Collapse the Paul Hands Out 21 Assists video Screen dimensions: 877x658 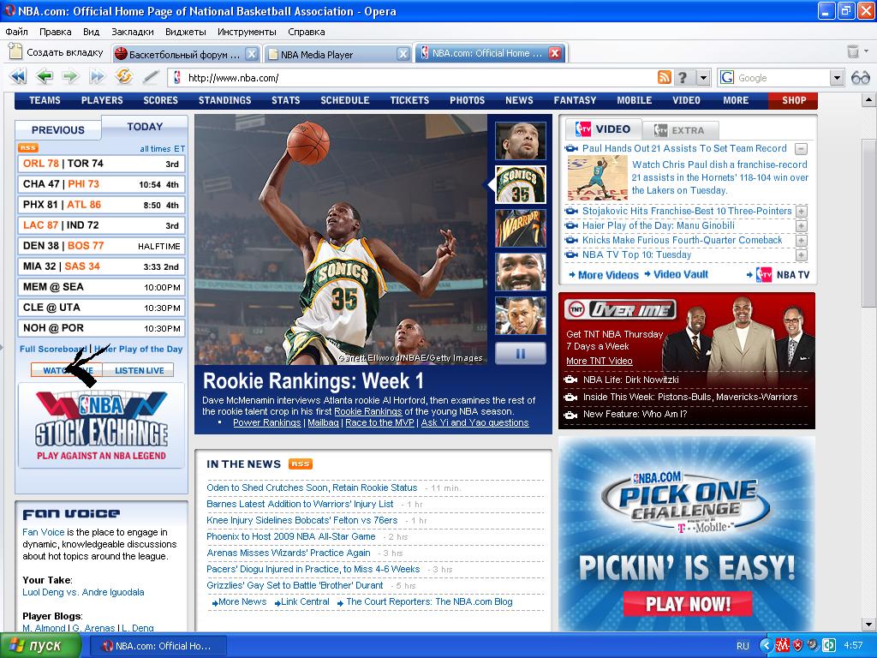pos(801,149)
